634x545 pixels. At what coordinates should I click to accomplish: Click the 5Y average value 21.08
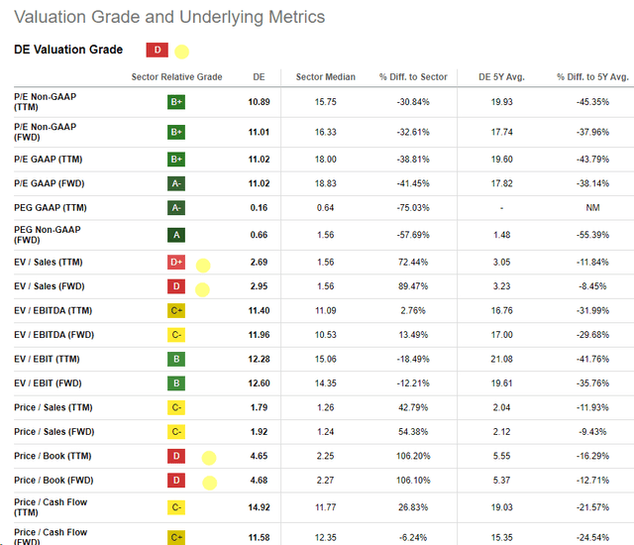pyautogui.click(x=501, y=359)
